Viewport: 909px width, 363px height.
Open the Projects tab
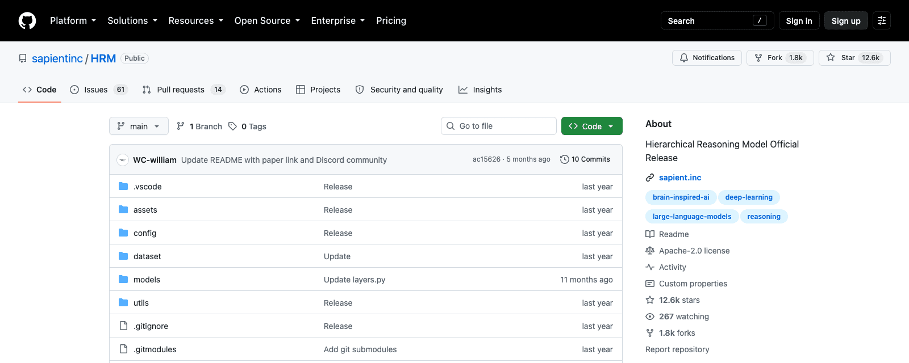click(x=318, y=90)
